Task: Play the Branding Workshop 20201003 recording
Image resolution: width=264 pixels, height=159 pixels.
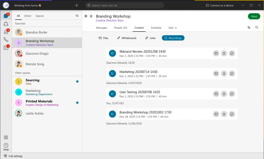Action: (112, 114)
